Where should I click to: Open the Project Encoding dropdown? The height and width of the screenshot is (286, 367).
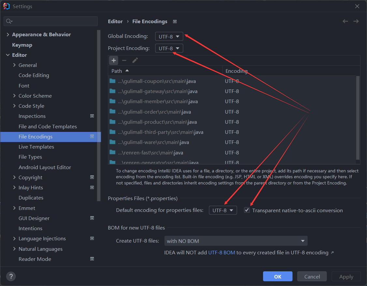[169, 48]
